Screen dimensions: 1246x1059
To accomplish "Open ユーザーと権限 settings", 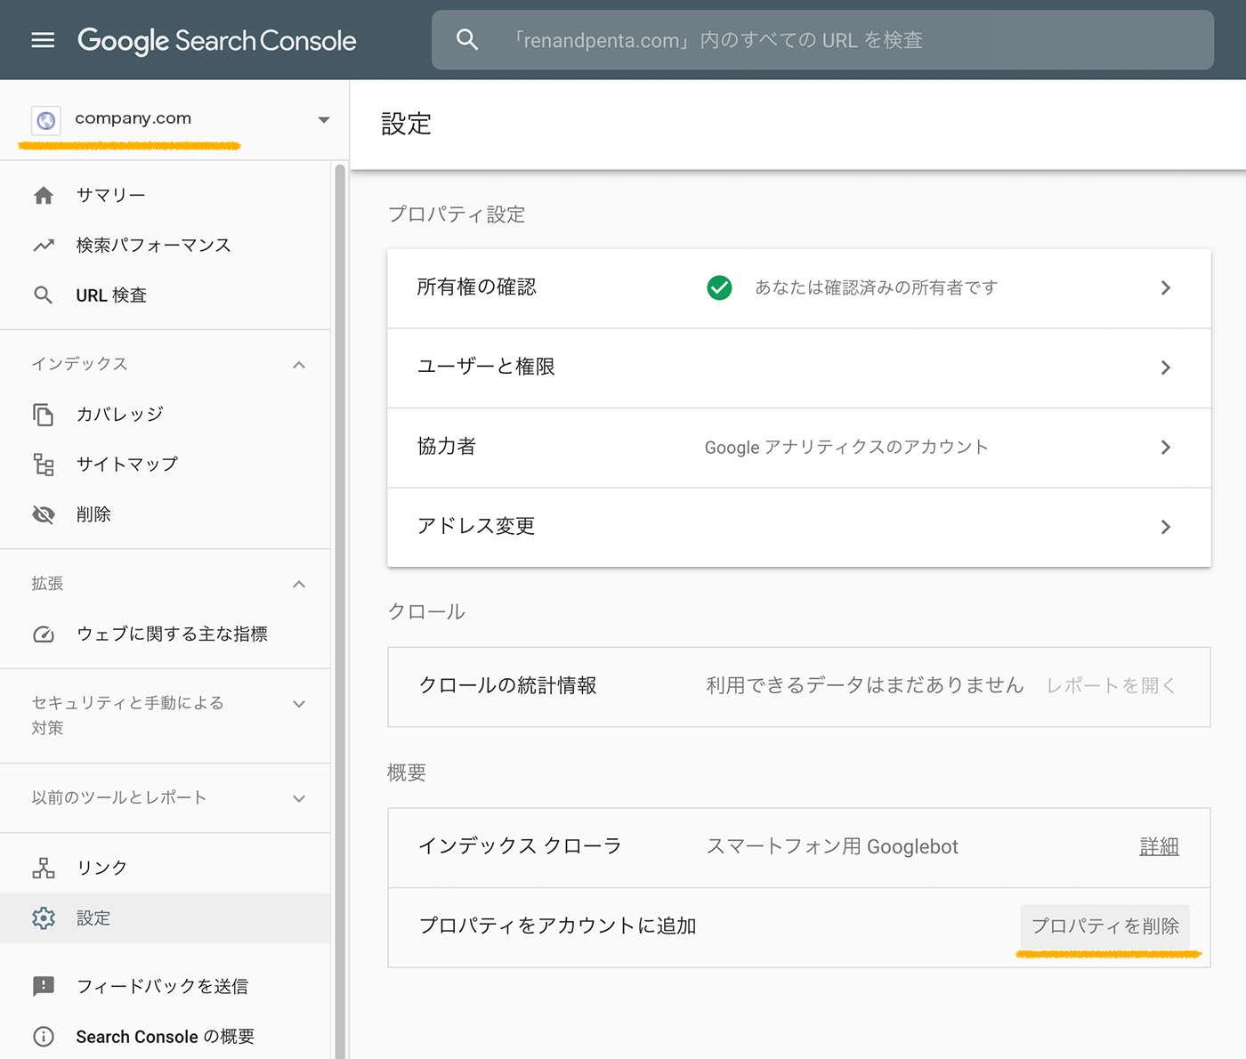I will click(x=799, y=368).
